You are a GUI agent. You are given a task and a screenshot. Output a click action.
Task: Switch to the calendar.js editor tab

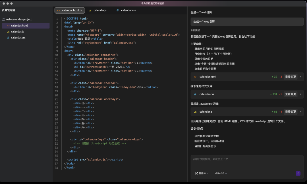coord(98,10)
